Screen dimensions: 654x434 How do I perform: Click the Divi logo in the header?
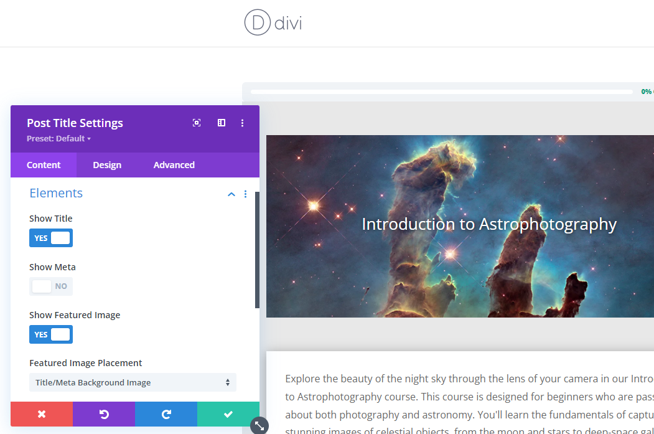tap(273, 22)
